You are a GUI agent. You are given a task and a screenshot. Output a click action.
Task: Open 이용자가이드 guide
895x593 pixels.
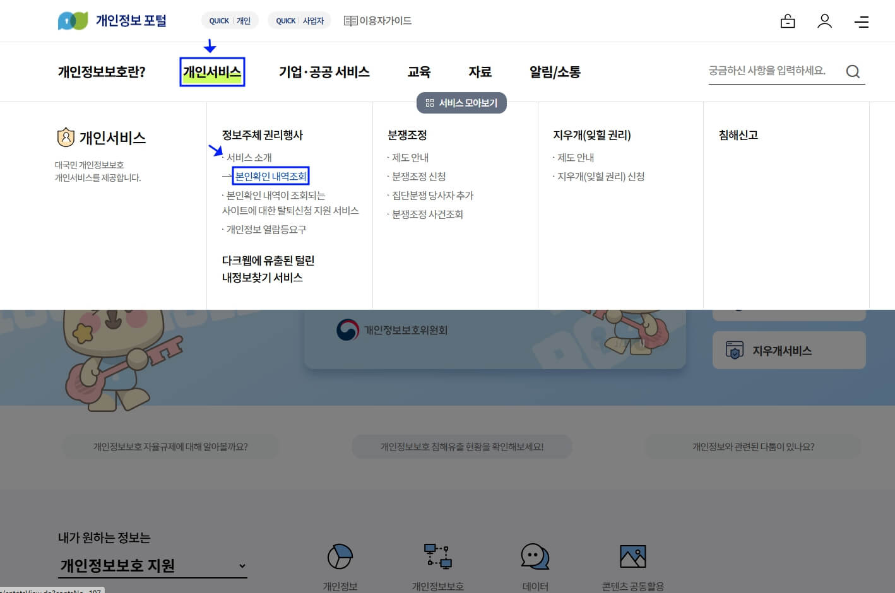click(x=377, y=20)
